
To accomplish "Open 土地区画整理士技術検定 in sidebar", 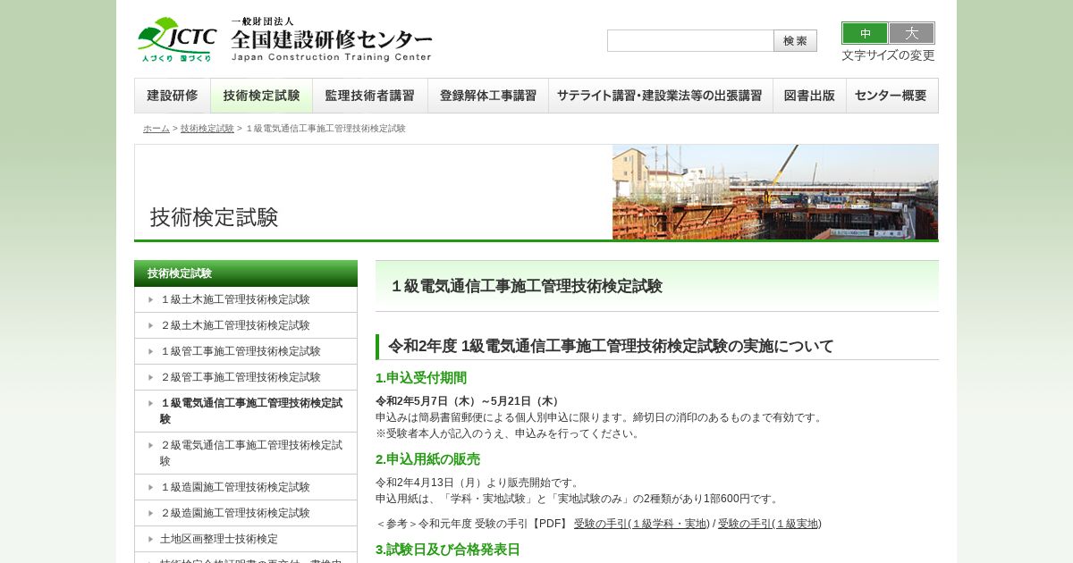I will tap(246, 539).
